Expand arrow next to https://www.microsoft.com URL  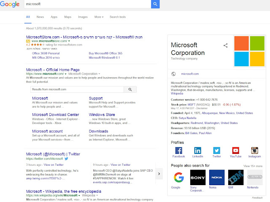pyautogui.click(x=66, y=74)
